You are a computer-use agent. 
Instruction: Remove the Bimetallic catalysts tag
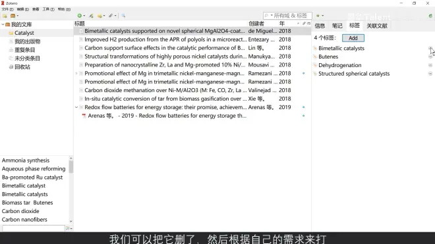(430, 48)
